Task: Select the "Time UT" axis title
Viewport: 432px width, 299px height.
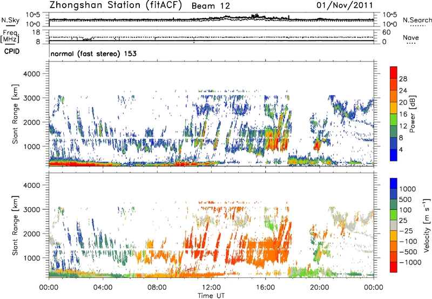Action: coord(211,296)
